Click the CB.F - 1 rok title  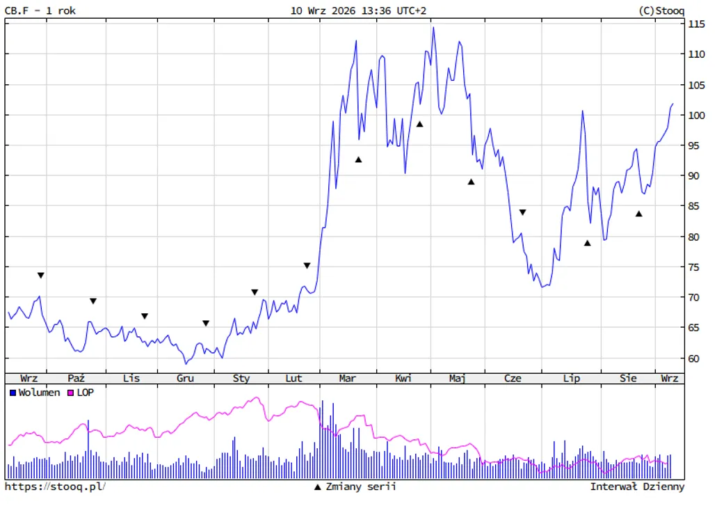point(40,10)
